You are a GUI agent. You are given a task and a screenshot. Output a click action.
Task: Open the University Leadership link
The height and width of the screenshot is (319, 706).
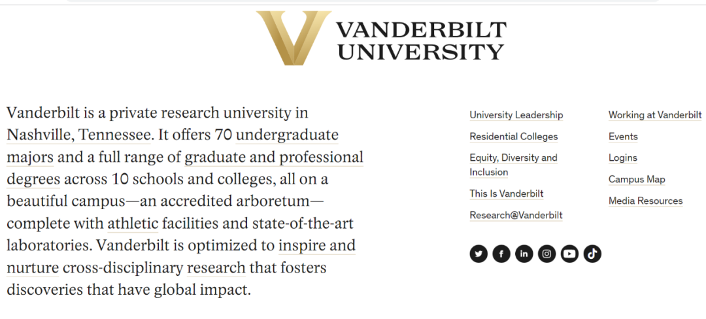[x=516, y=115]
